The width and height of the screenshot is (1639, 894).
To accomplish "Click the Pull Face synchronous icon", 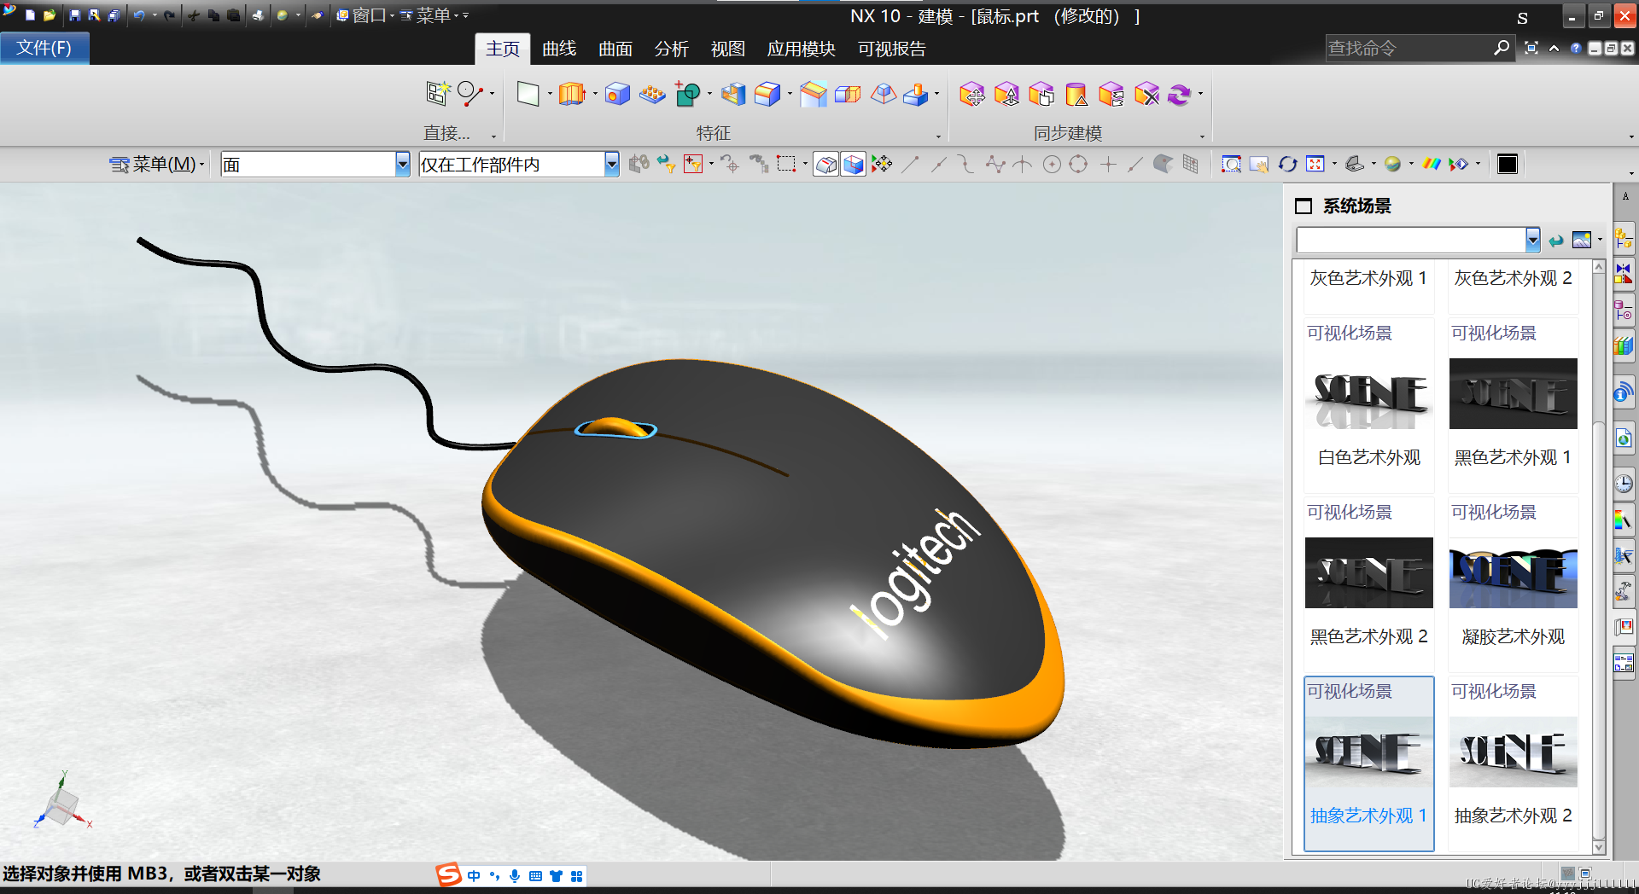I will (1007, 94).
